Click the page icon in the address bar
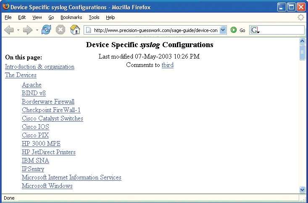Image resolution: width=308 pixels, height=203 pixels. [89, 30]
